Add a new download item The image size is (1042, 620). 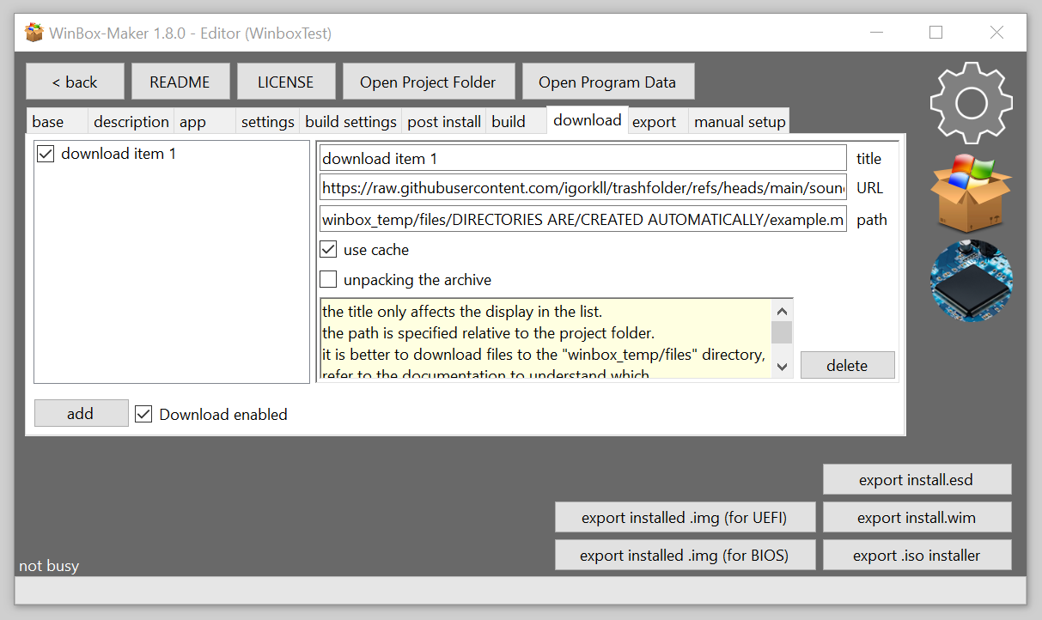(x=81, y=413)
